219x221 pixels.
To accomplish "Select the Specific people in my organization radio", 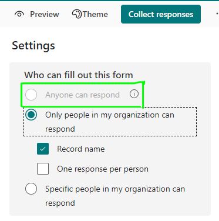I will pos(31,189).
